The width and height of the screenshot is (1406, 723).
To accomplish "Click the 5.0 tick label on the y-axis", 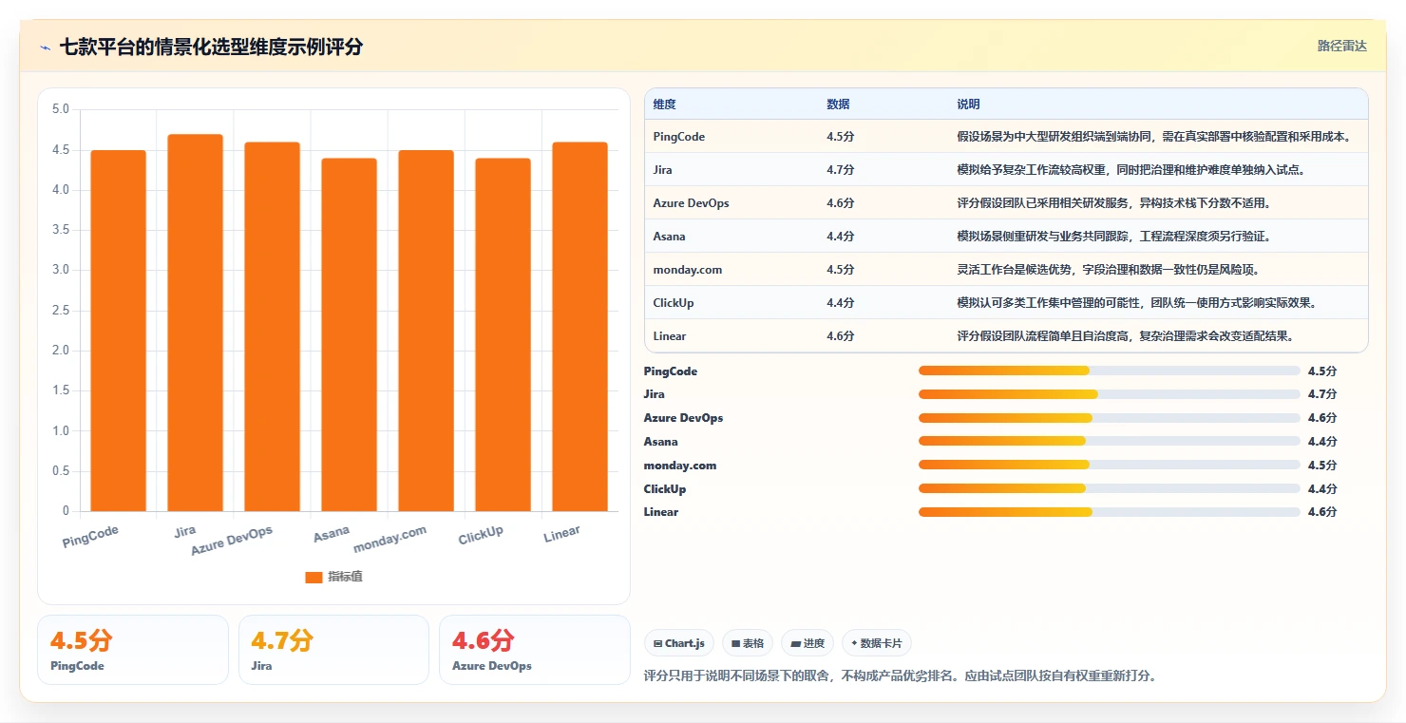I will tap(60, 109).
